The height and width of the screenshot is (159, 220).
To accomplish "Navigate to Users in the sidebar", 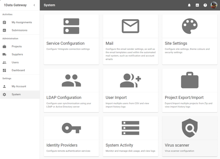I will pyautogui.click(x=15, y=62).
